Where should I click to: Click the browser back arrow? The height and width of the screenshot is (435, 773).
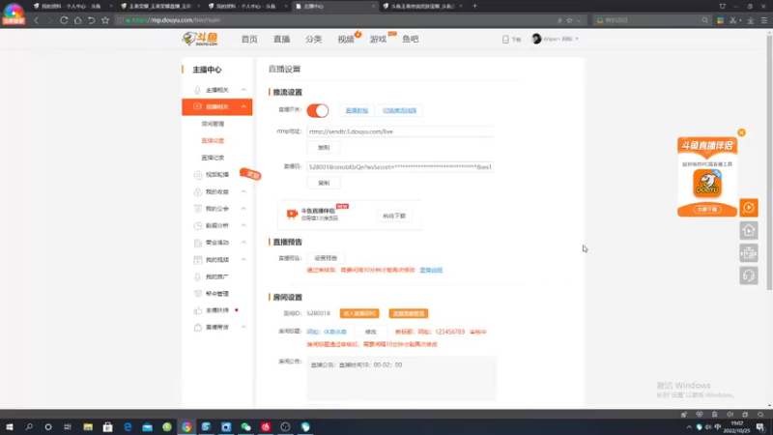(x=37, y=20)
